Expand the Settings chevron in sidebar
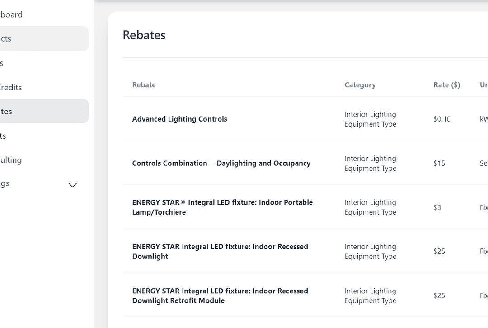Screen dimensions: 488x328 point(72,185)
